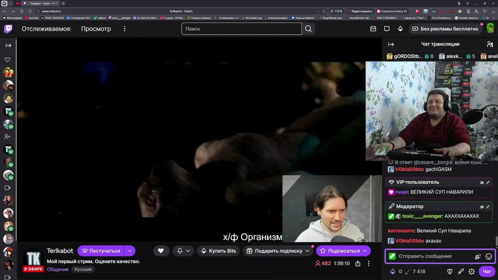This screenshot has width=498, height=280.
Task: Click the Русский language tag
Action: 83,269
